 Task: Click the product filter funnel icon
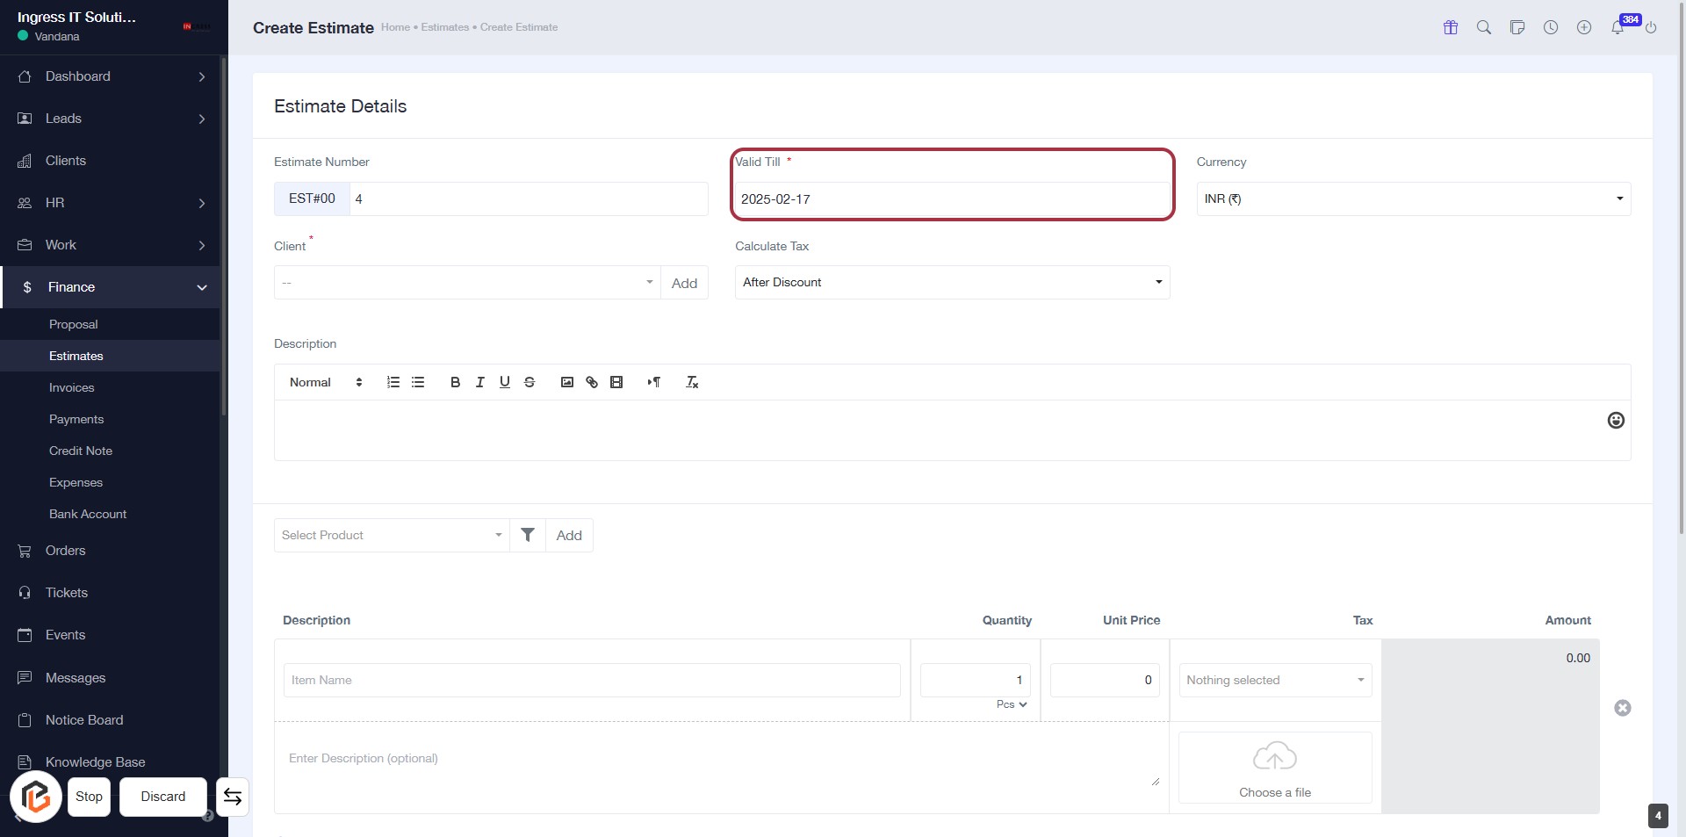[528, 535]
